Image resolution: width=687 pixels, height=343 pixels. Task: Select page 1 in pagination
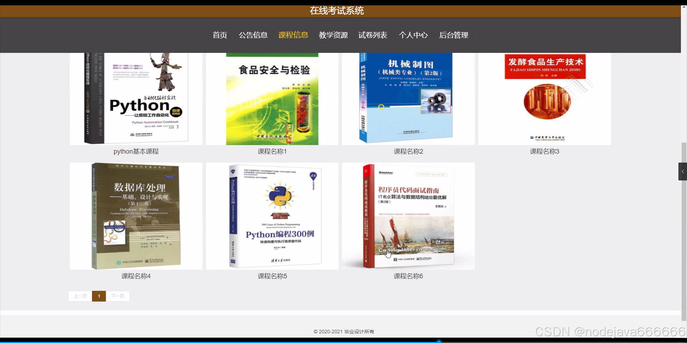point(99,296)
